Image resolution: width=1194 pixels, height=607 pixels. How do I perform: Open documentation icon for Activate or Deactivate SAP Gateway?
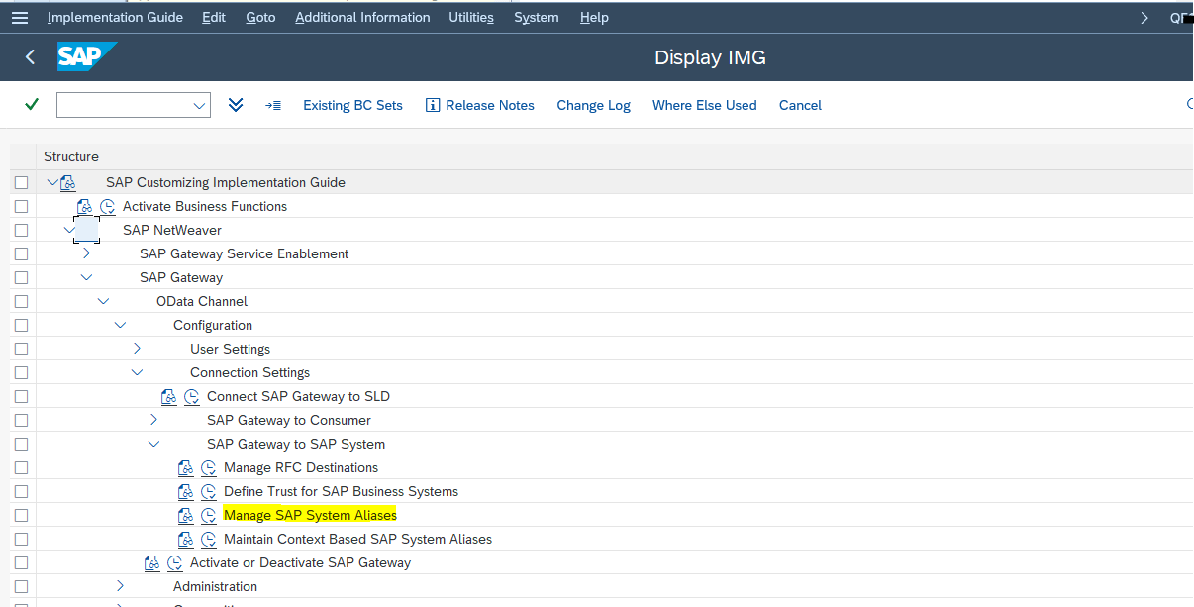[152, 562]
